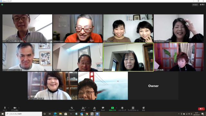Open the Participants panel
Image resolution: width=206 pixels, height=116 pixels.
click(x=83, y=109)
